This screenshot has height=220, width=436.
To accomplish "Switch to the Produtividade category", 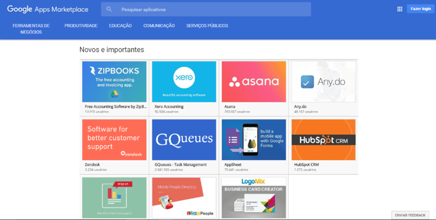I will [x=81, y=26].
